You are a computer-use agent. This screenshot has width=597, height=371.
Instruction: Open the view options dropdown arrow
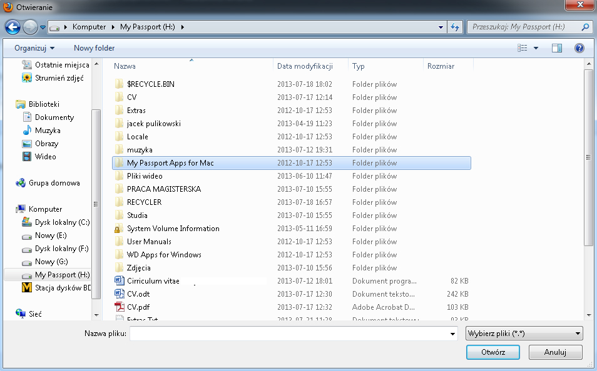pyautogui.click(x=536, y=48)
